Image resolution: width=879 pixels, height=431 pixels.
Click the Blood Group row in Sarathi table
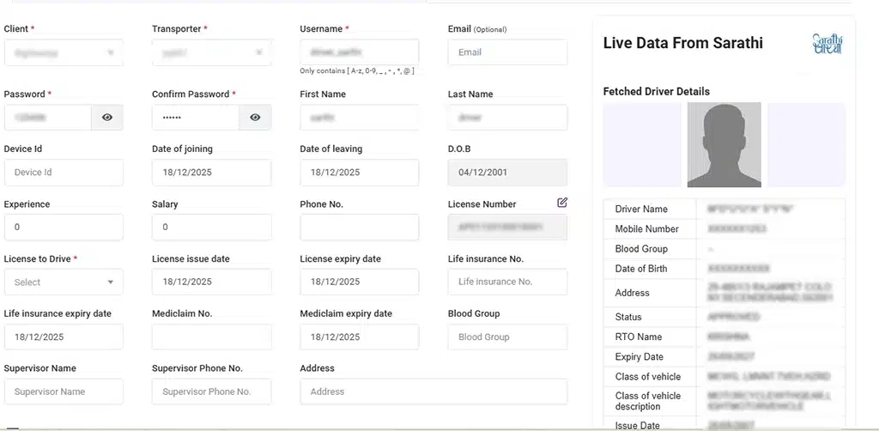[724, 249]
